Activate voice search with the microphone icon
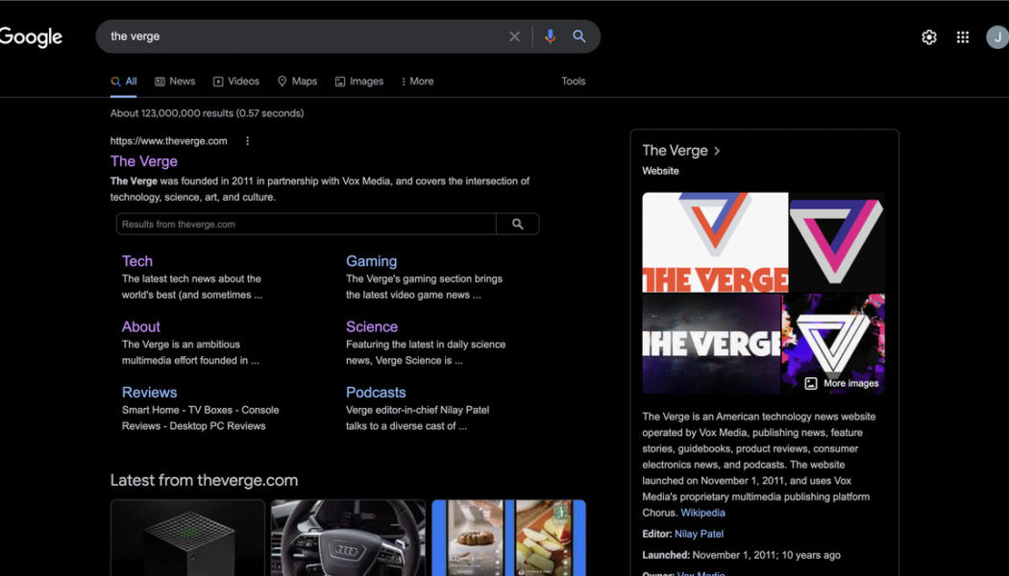Viewport: 1009px width, 576px height. 550,36
